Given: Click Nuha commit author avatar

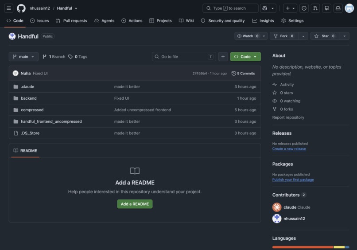Looking at the screenshot, I should pos(16,73).
